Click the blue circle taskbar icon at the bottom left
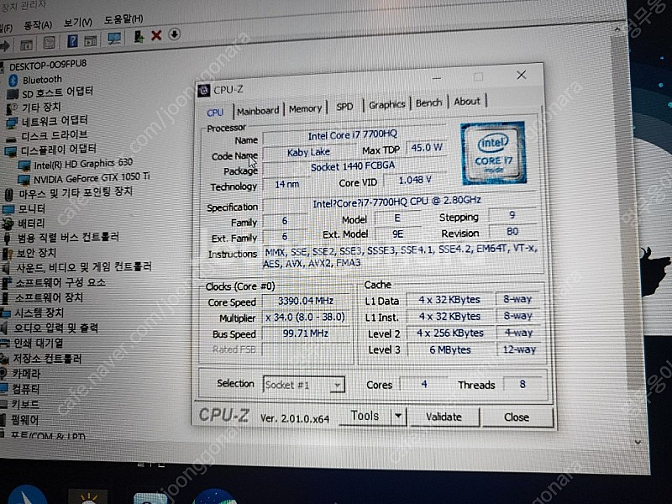672x504 pixels. [26, 495]
